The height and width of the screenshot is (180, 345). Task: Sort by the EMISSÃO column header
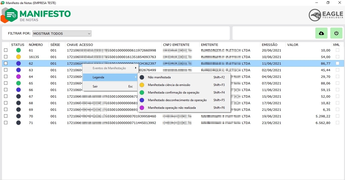tap(270, 45)
